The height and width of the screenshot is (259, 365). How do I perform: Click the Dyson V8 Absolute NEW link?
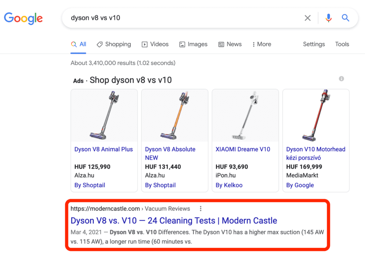(170, 153)
